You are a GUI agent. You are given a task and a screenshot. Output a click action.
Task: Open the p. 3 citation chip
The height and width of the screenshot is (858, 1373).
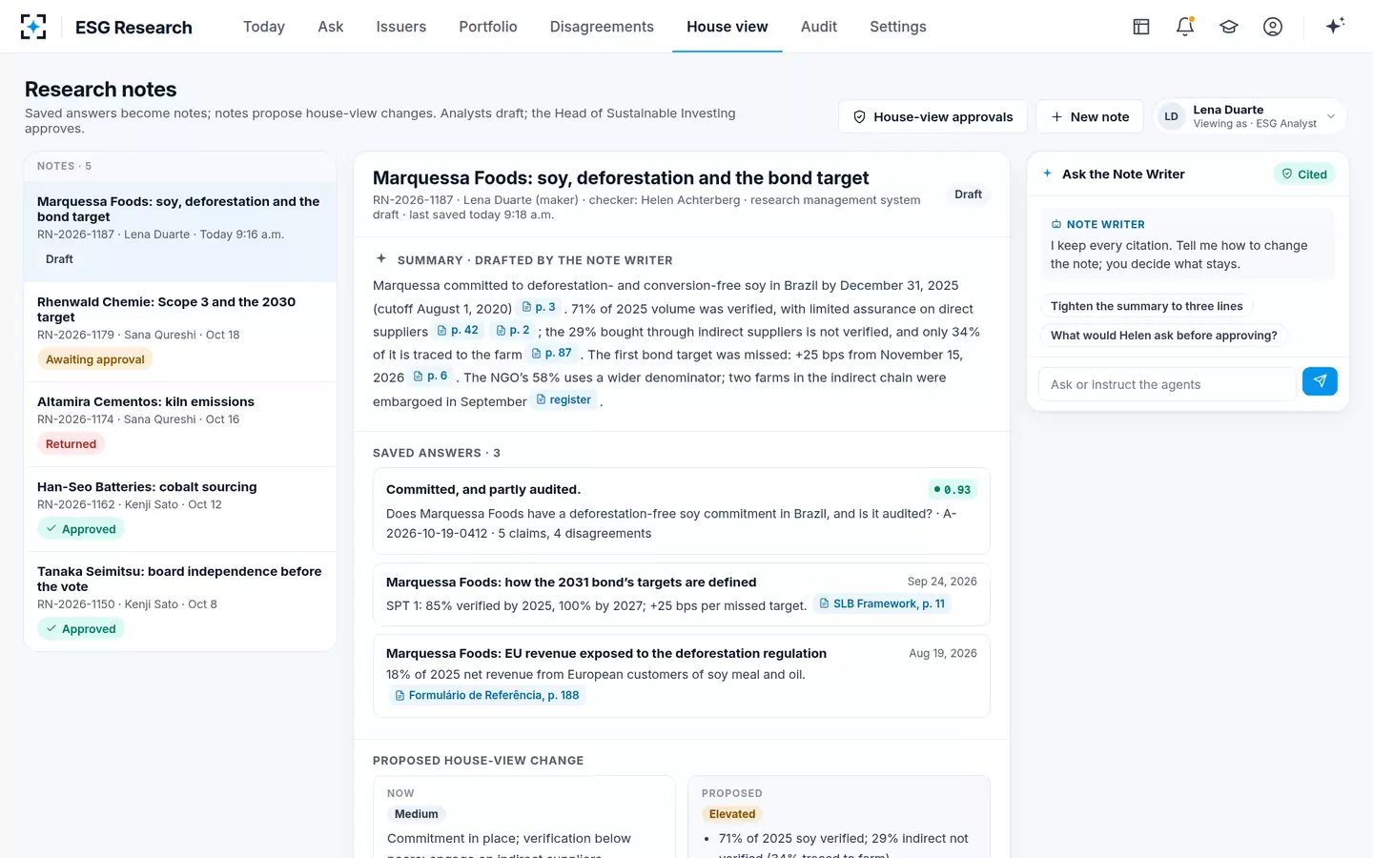(539, 307)
